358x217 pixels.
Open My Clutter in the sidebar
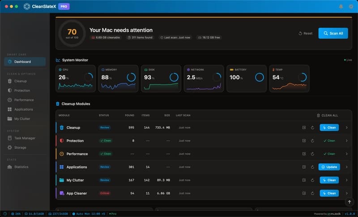coord(25,119)
